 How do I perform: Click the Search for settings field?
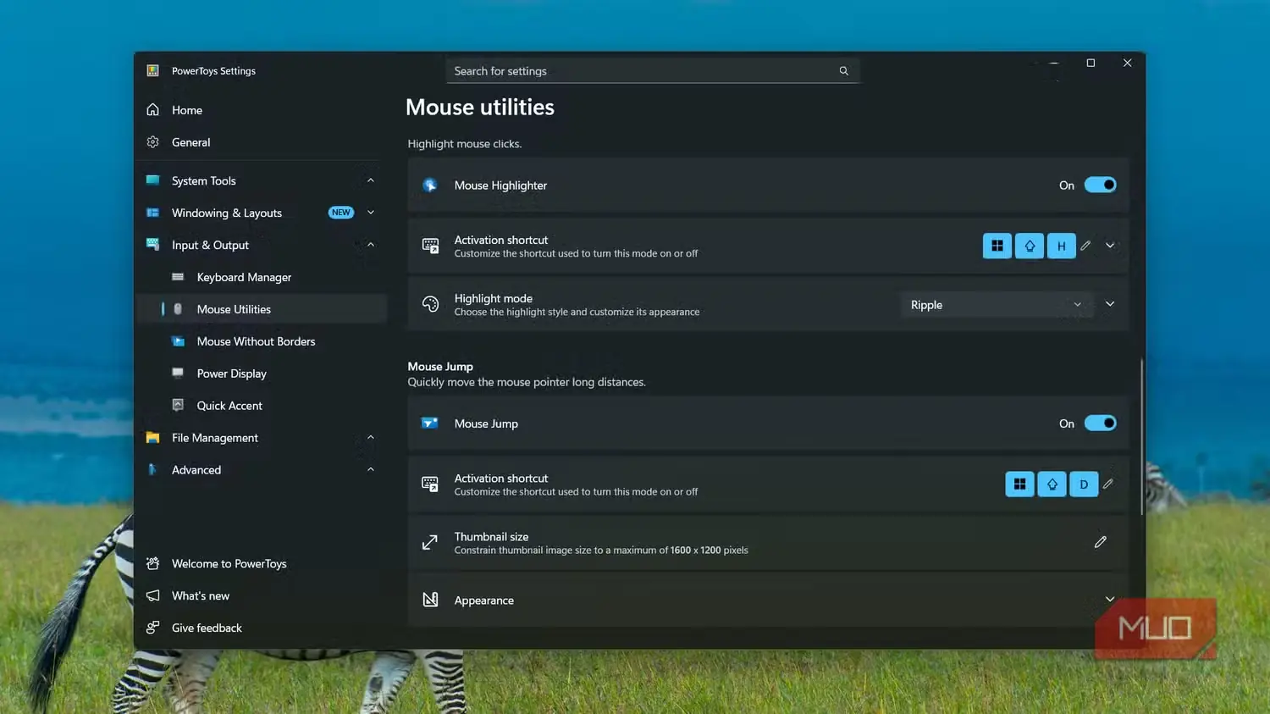click(653, 71)
